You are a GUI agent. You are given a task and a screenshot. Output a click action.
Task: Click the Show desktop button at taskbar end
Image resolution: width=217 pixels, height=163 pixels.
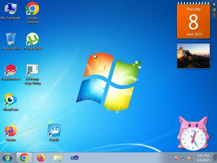pyautogui.click(x=215, y=158)
